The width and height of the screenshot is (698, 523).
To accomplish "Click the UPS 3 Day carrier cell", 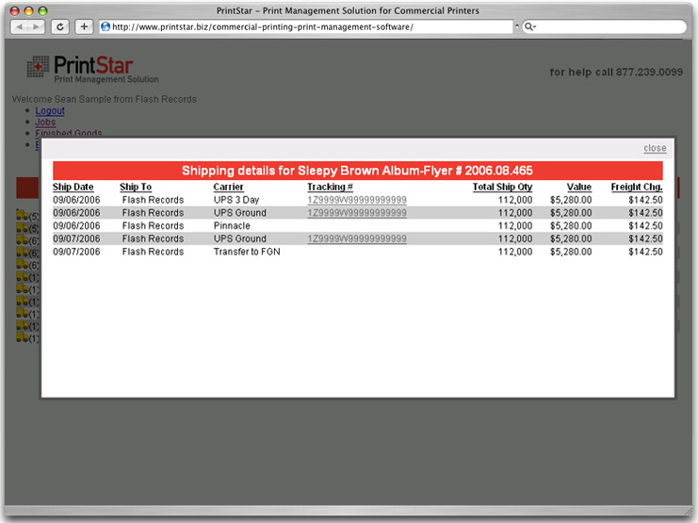I will click(235, 200).
